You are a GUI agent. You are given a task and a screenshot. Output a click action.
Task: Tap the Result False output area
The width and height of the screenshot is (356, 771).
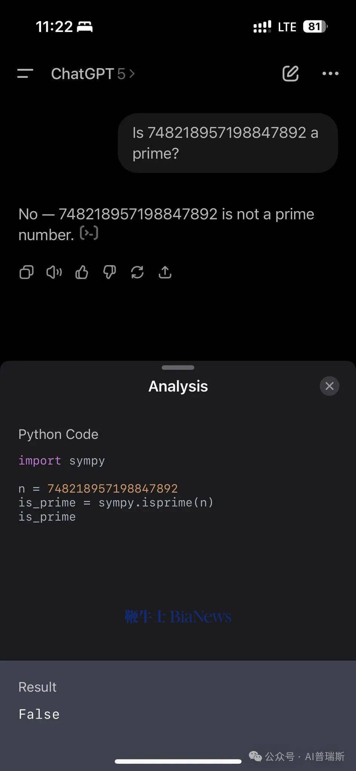click(x=178, y=701)
